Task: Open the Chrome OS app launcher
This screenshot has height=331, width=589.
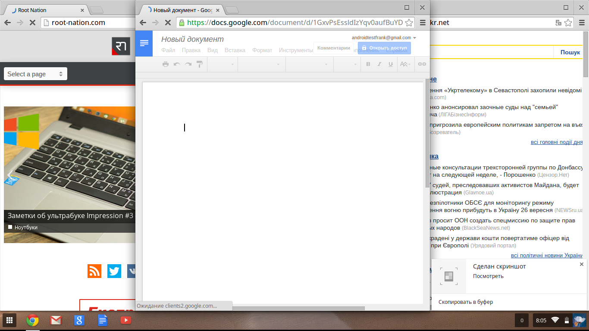Action: 9,320
